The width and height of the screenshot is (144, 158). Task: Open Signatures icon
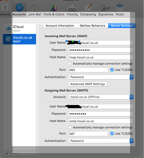click(106, 8)
